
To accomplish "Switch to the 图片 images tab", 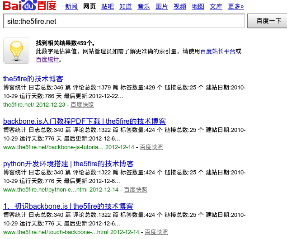I will (x=162, y=7).
